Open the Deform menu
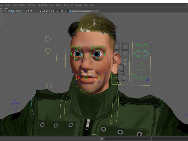This screenshot has height=141, width=188. [x=66, y=5]
